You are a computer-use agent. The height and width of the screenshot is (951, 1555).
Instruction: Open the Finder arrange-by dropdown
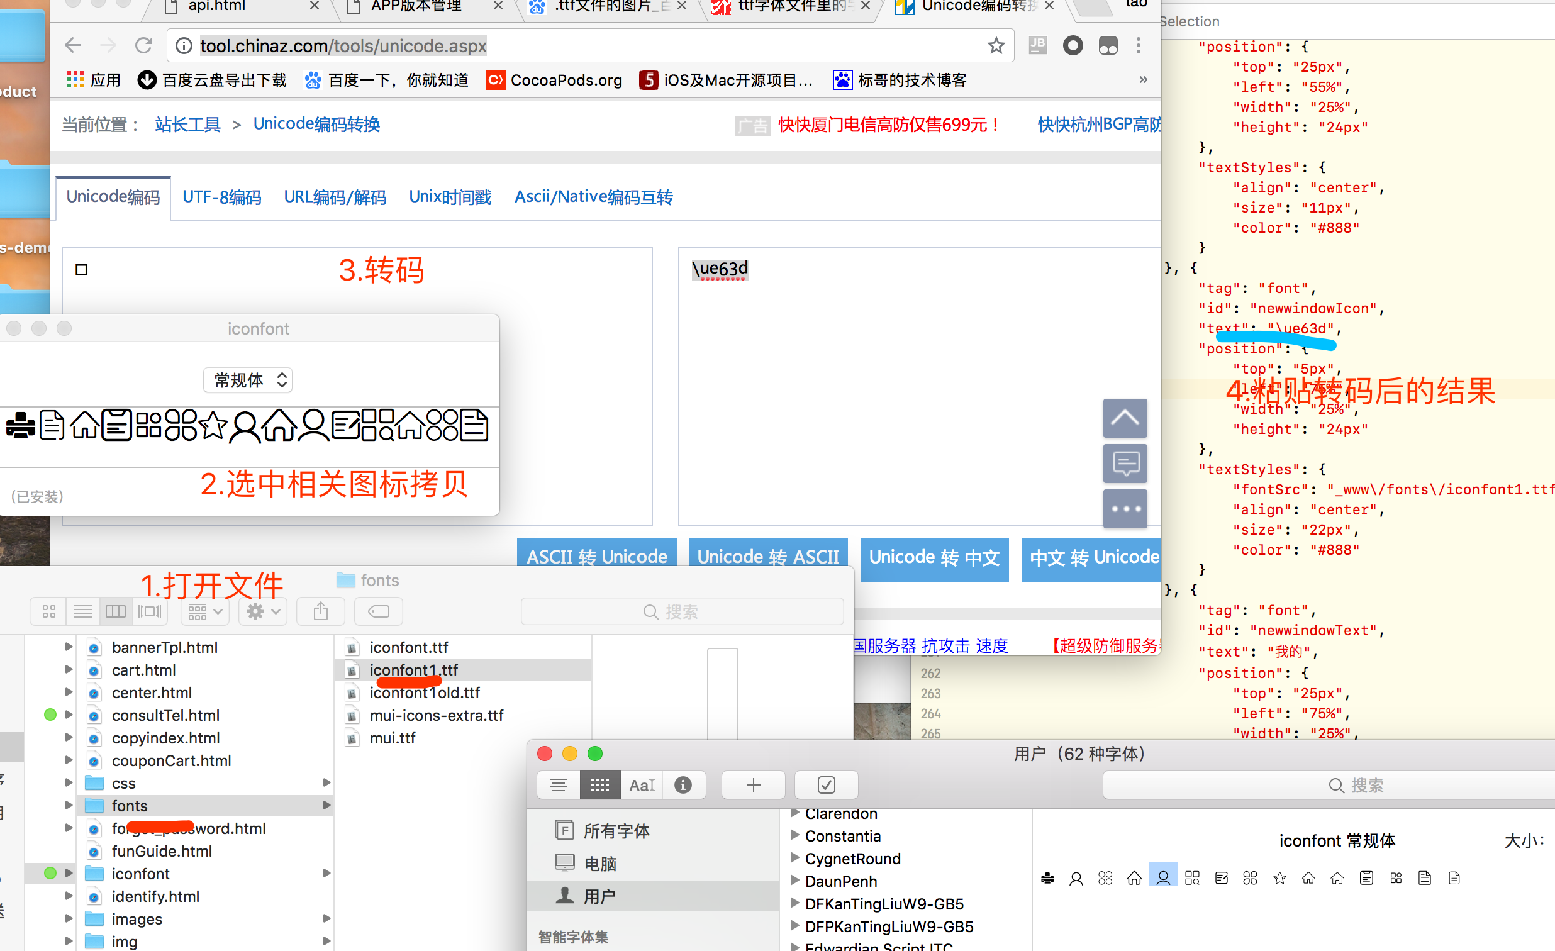tap(205, 611)
